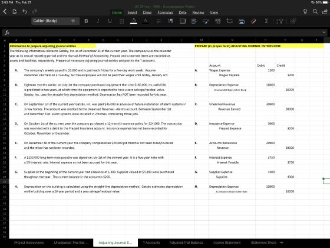
Task: Pick the fill color swatch
Action: click(133, 21)
